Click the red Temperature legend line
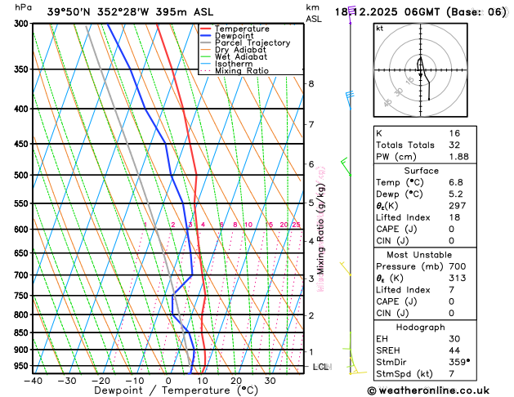 click(206, 29)
